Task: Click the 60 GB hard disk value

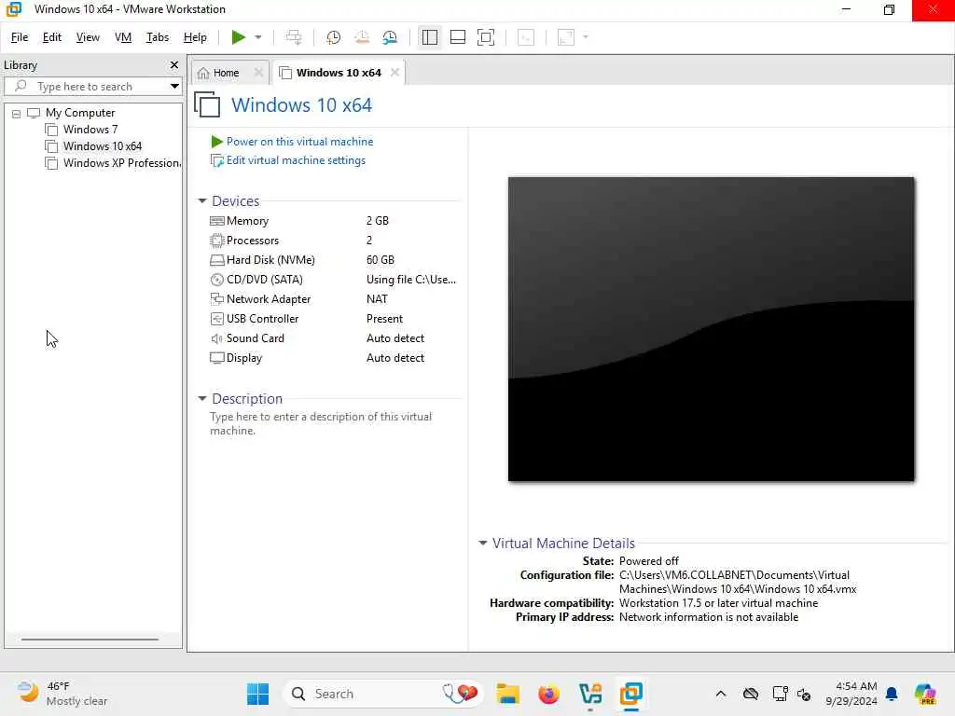Action: (381, 260)
